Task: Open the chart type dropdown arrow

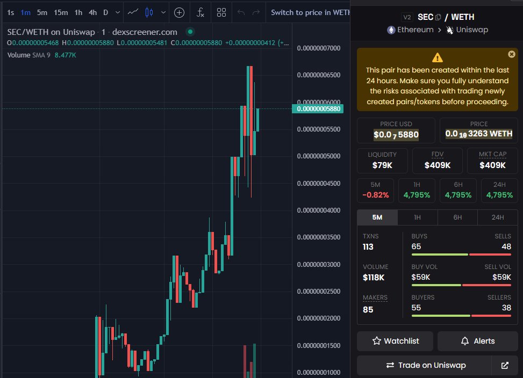Action: pyautogui.click(x=163, y=13)
